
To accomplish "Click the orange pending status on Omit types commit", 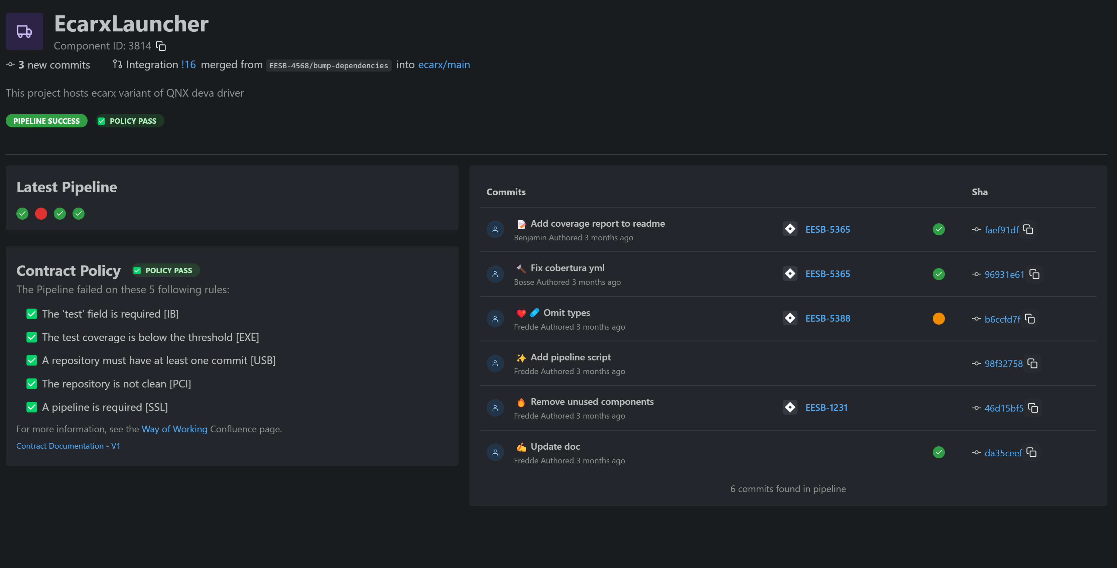I will tap(939, 318).
